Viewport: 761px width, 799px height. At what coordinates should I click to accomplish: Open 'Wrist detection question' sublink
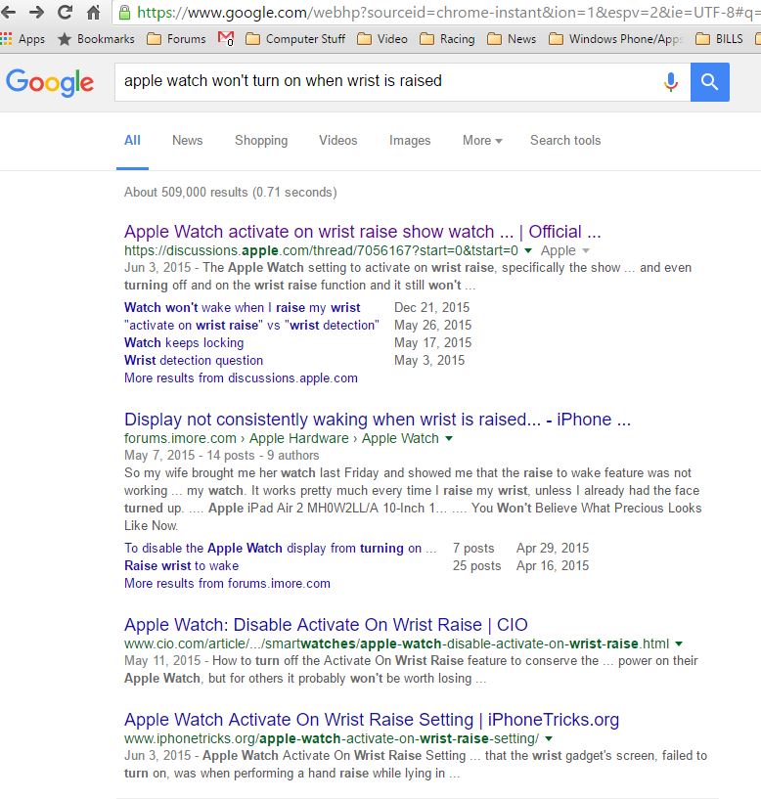(194, 360)
